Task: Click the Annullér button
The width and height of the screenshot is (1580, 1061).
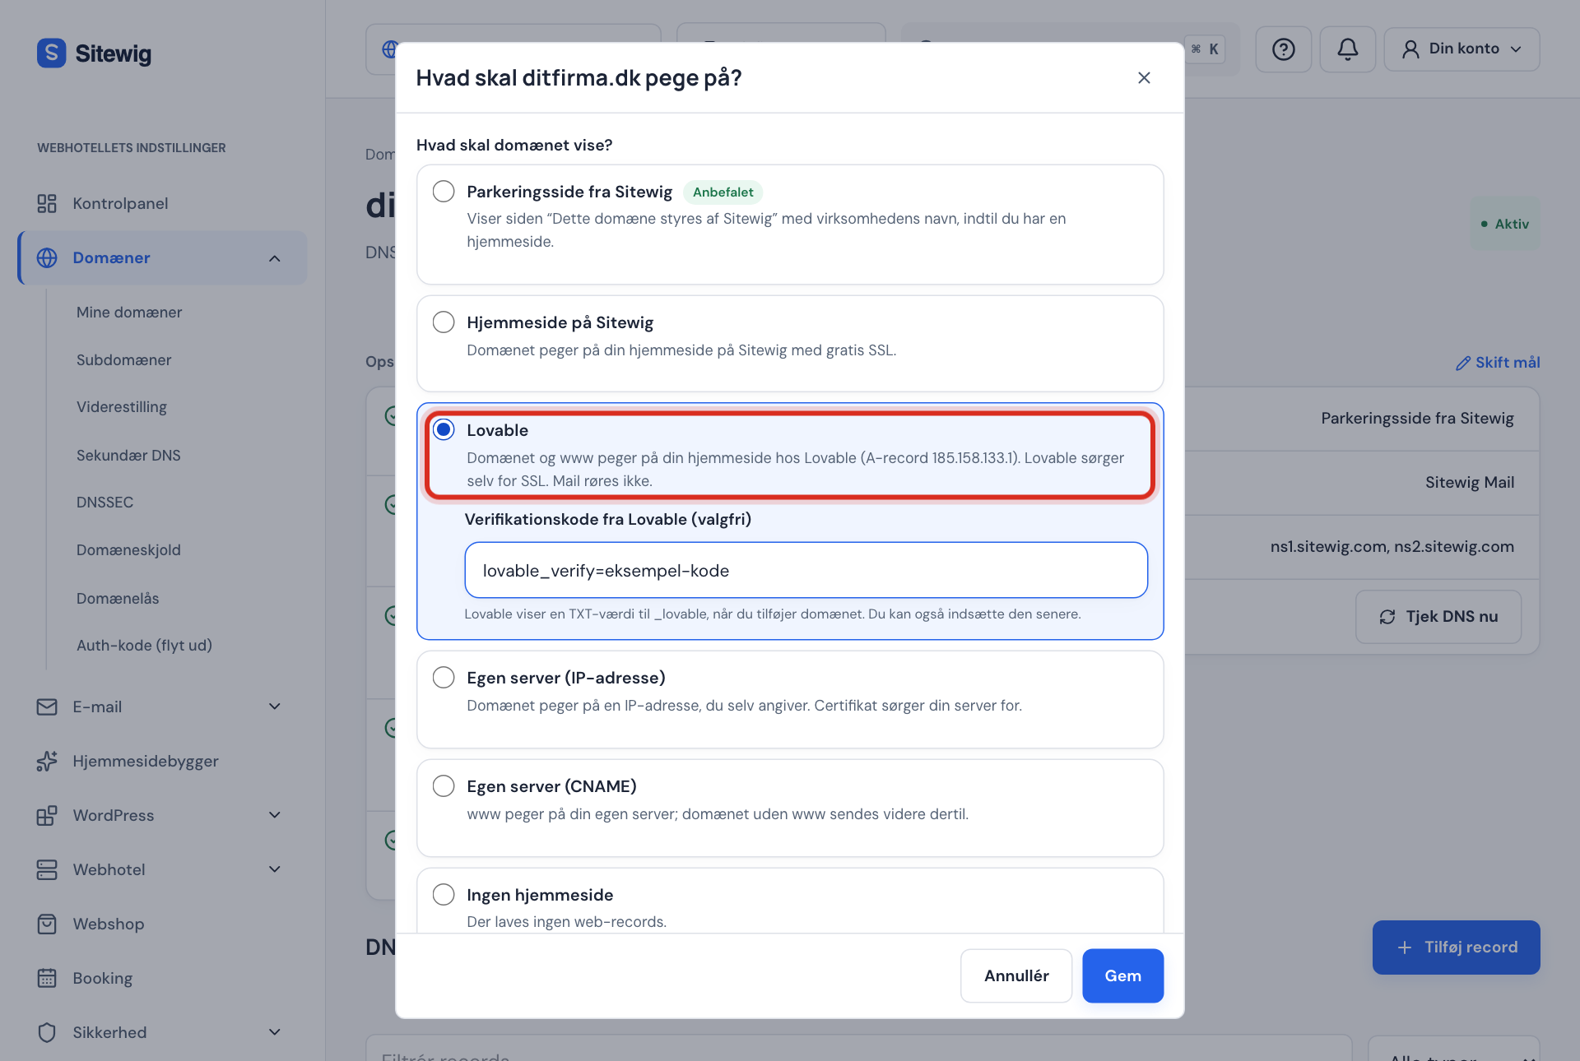Action: pyautogui.click(x=1016, y=975)
